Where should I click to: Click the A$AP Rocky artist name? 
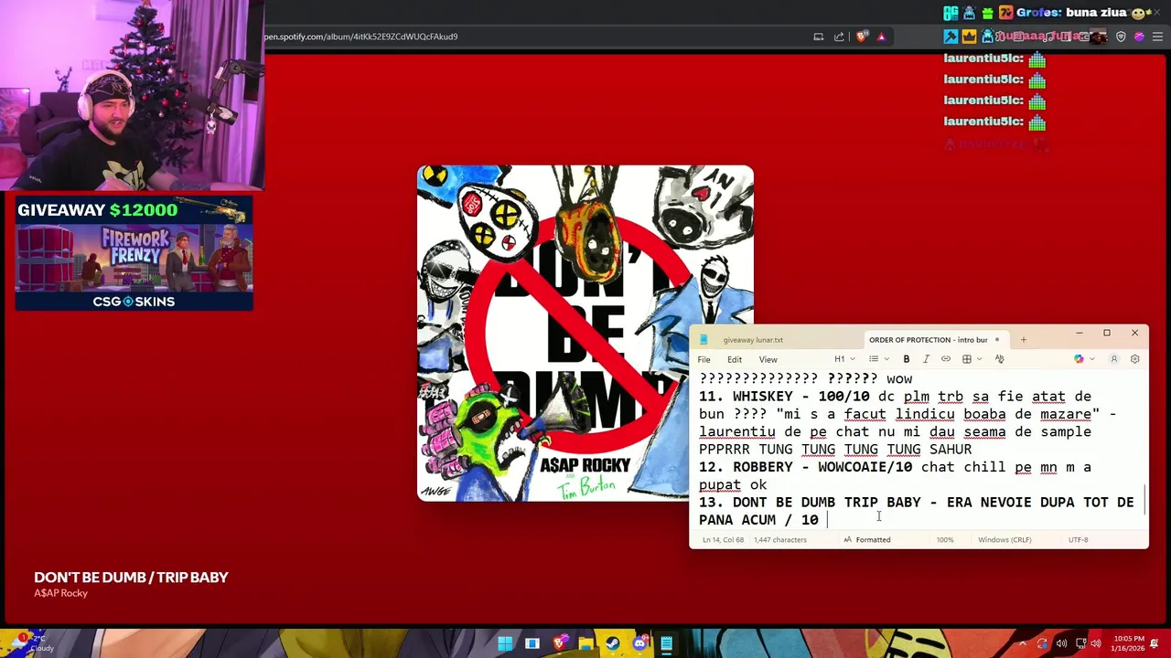tap(60, 593)
